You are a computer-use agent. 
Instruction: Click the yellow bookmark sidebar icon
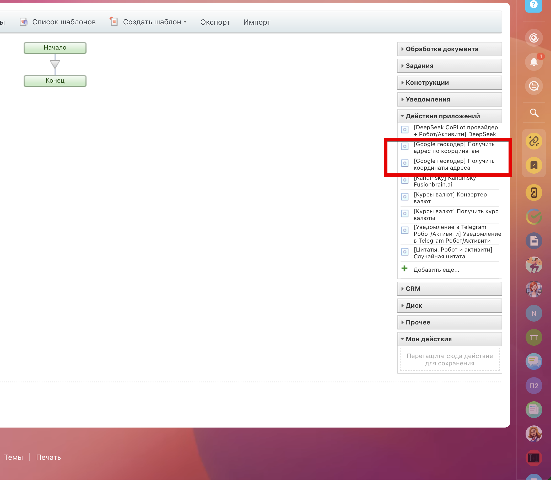(x=534, y=165)
